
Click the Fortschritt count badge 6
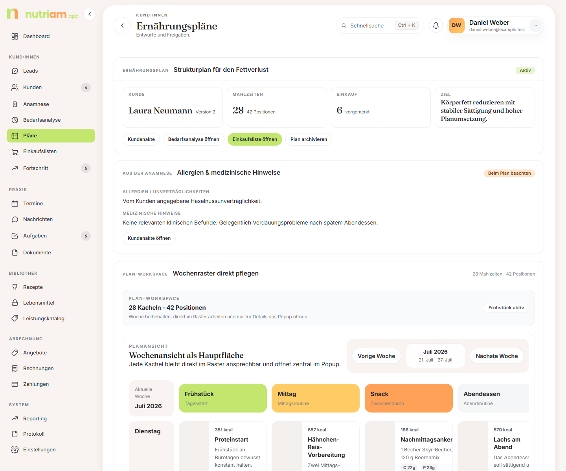(86, 168)
